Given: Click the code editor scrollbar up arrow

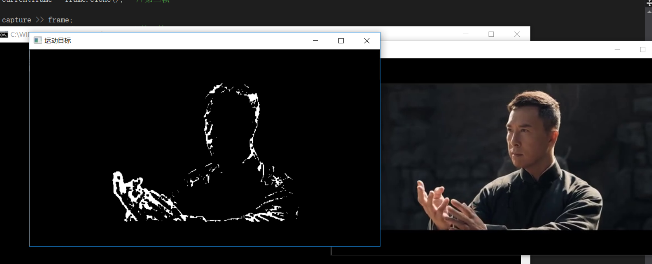Looking at the screenshot, I should pos(649,12).
